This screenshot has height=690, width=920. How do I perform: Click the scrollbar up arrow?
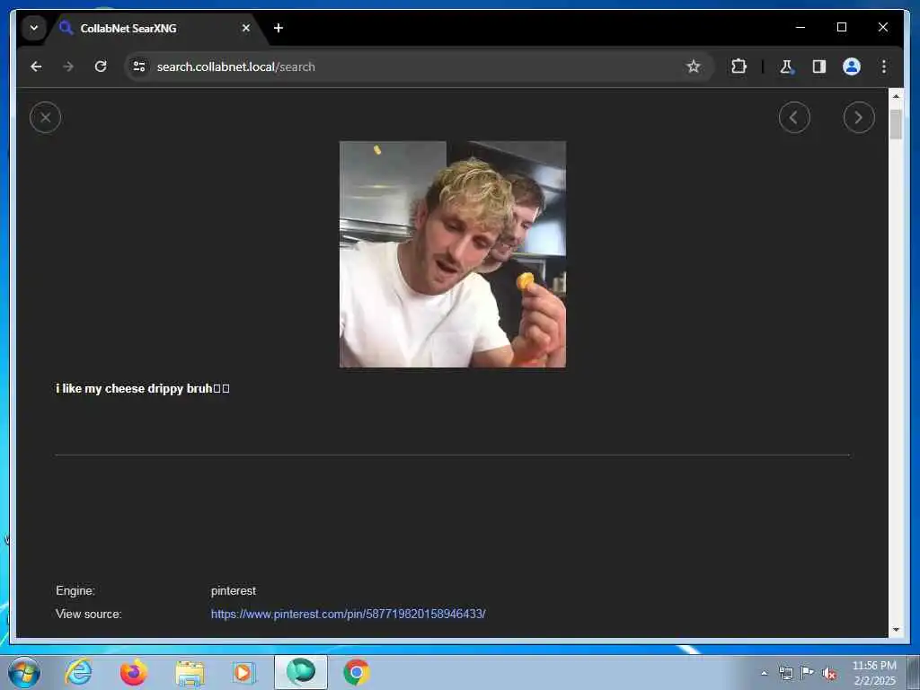896,96
